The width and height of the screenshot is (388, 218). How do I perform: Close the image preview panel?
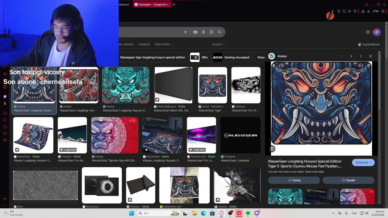pos(370,56)
